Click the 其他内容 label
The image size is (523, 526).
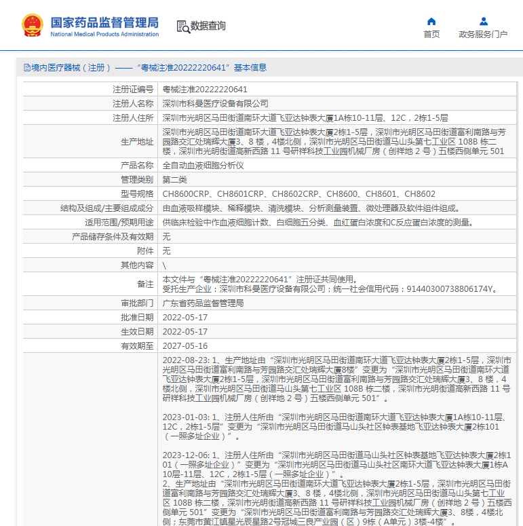click(137, 265)
